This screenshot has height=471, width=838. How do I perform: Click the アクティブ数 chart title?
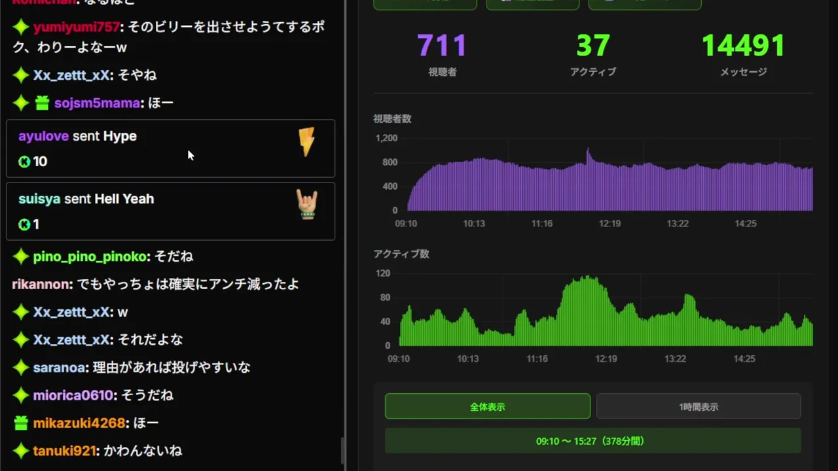401,254
